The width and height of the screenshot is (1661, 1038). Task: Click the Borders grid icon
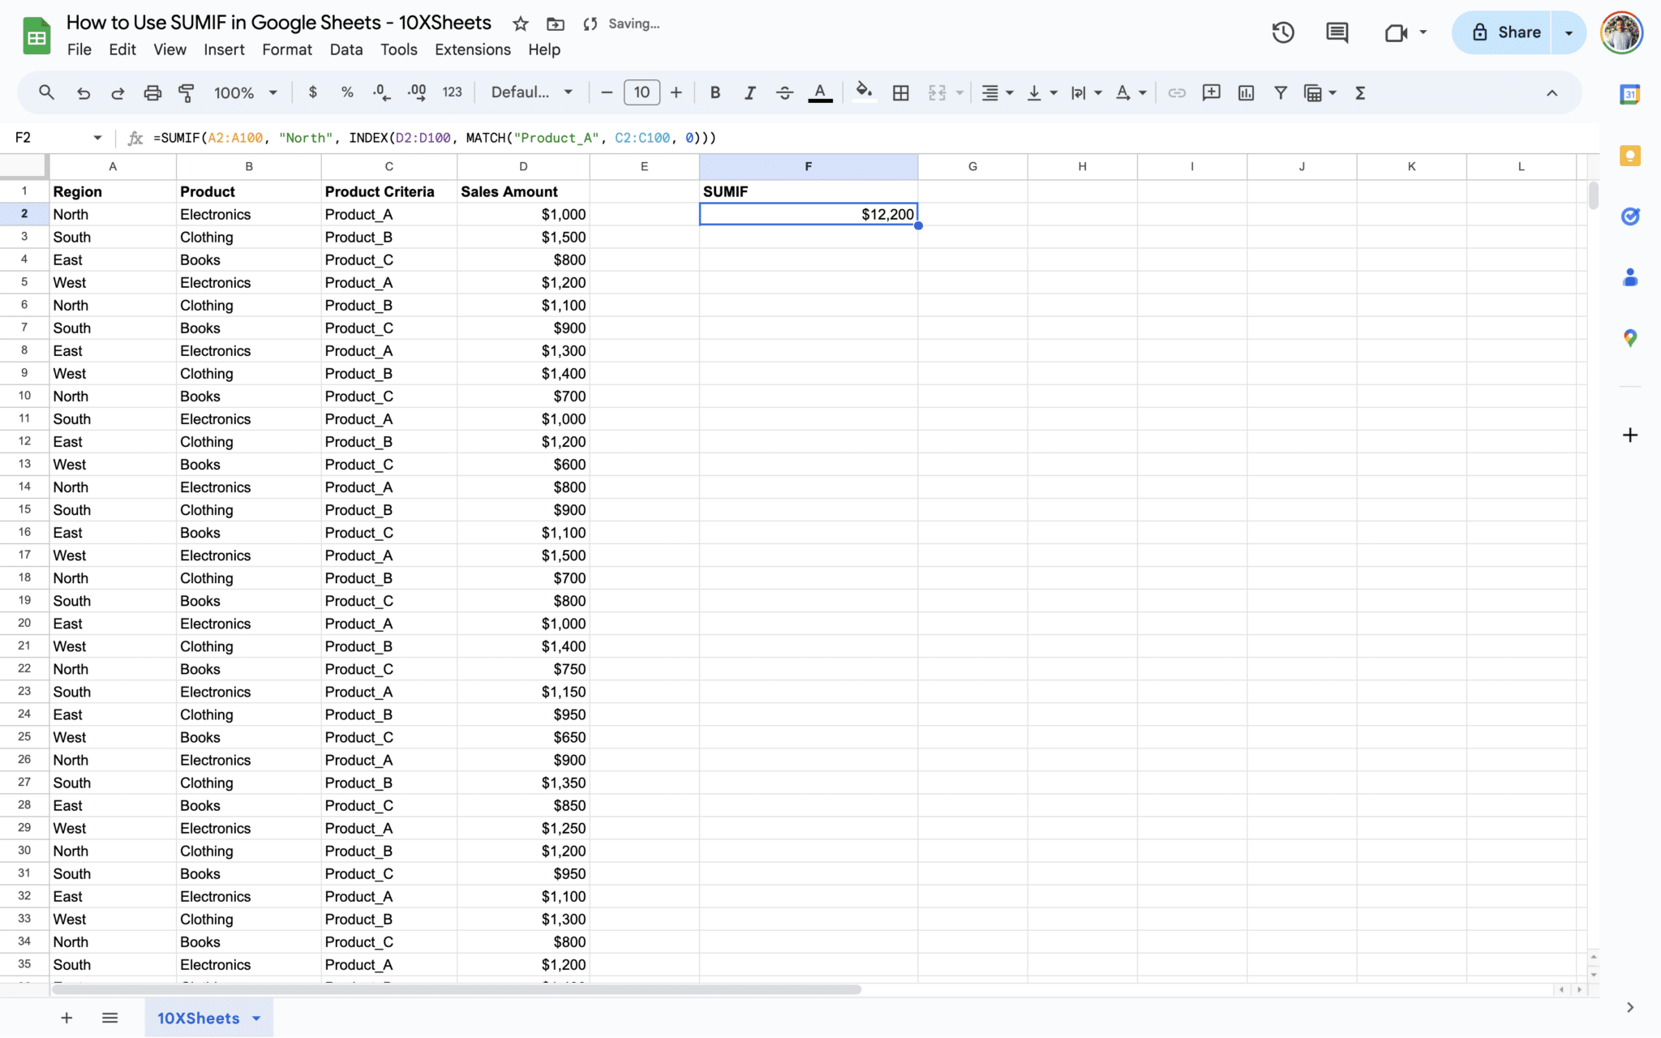[900, 92]
